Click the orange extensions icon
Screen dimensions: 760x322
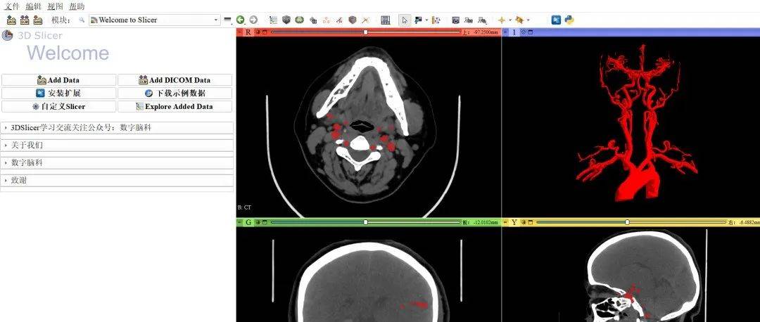point(519,20)
